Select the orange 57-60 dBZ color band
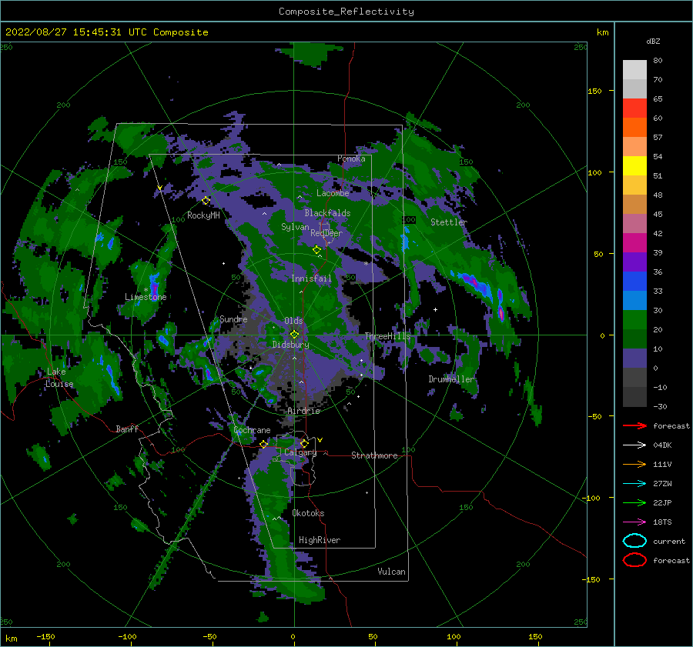 pyautogui.click(x=634, y=128)
